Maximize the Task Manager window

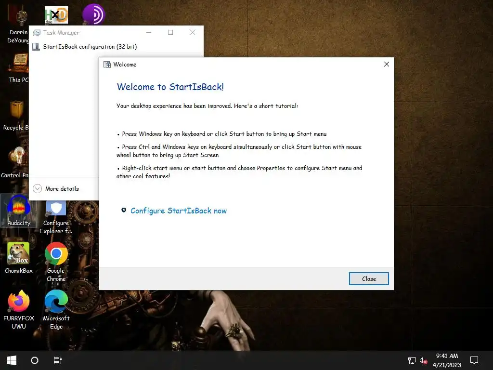(x=170, y=32)
